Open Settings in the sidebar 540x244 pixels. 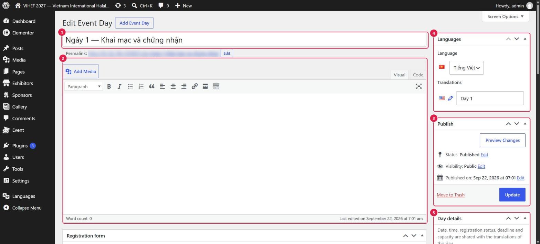pos(21,181)
